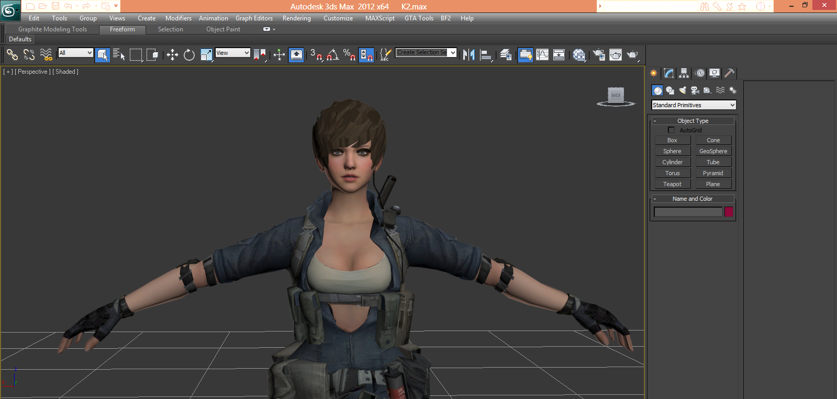837x399 pixels.
Task: Click the Unlink Selection tool
Action: (x=29, y=54)
